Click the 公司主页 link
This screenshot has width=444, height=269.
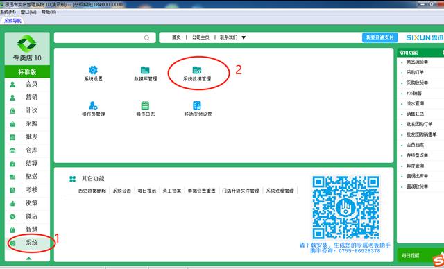[x=200, y=37]
